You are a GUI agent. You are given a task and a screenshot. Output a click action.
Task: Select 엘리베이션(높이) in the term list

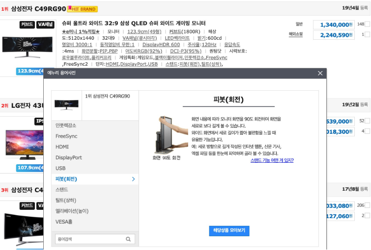pos(95,211)
